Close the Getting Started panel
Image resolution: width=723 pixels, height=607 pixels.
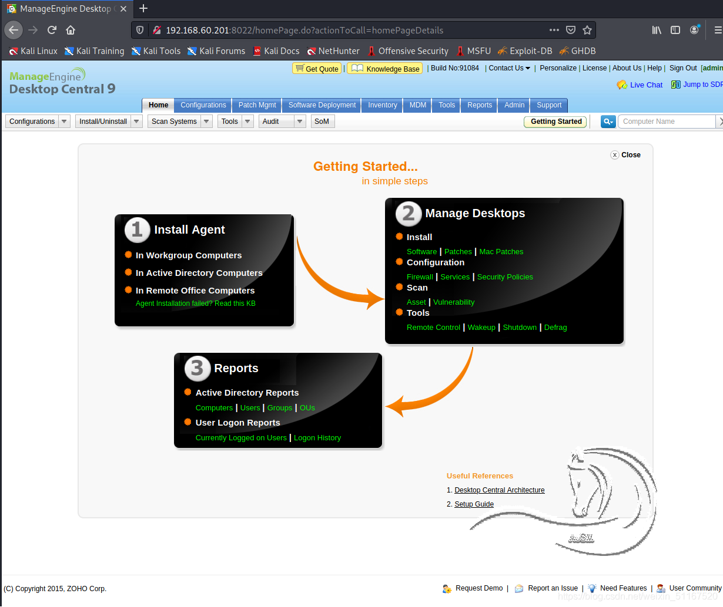coord(625,155)
